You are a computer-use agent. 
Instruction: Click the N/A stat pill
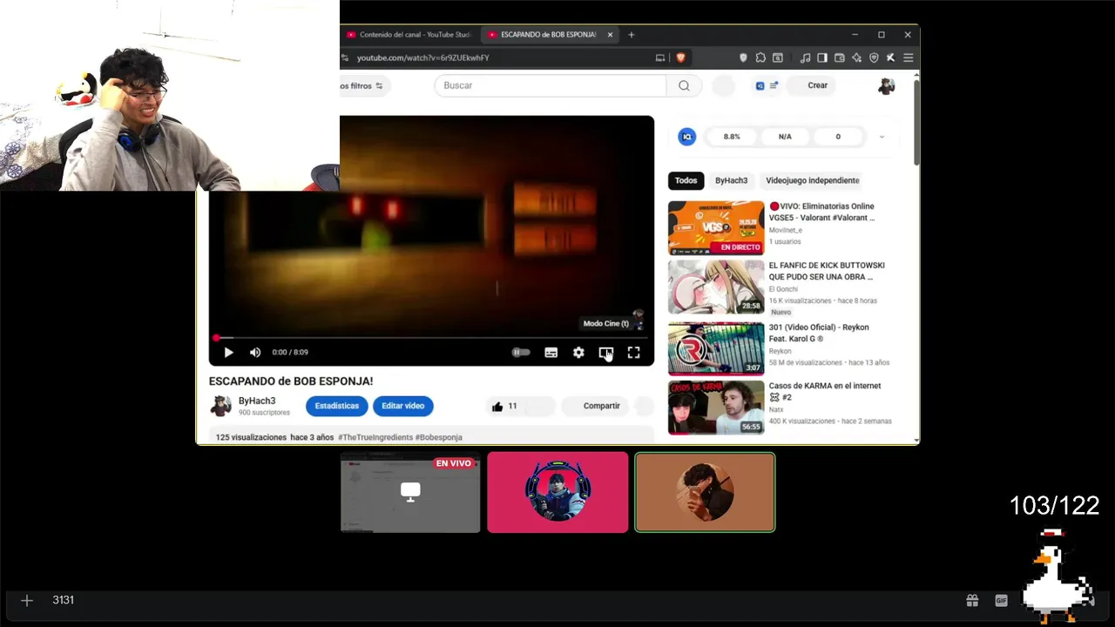pos(785,137)
